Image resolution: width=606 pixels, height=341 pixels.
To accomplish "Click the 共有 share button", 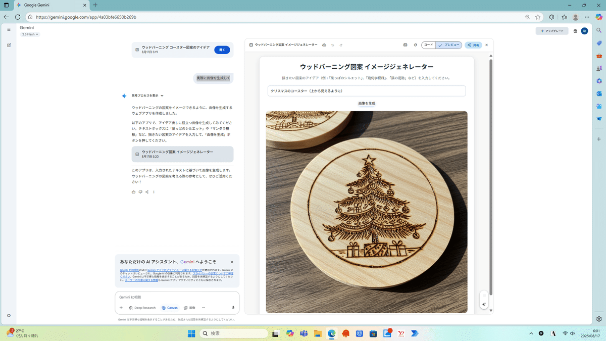I will point(473,45).
